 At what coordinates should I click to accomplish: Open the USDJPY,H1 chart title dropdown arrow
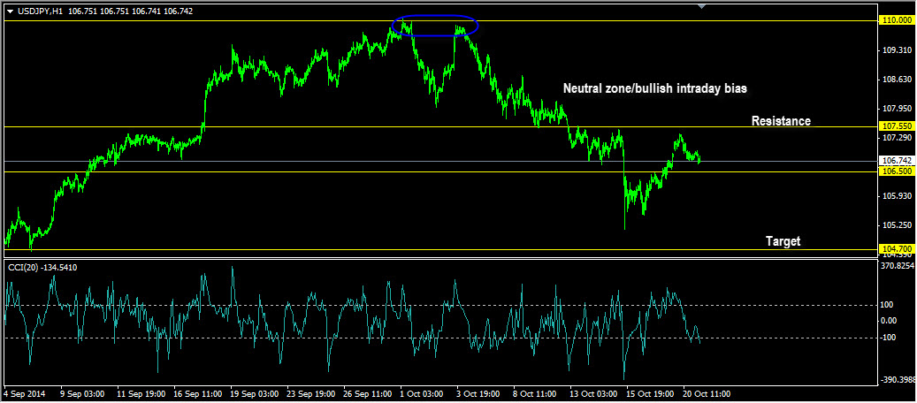coord(10,11)
